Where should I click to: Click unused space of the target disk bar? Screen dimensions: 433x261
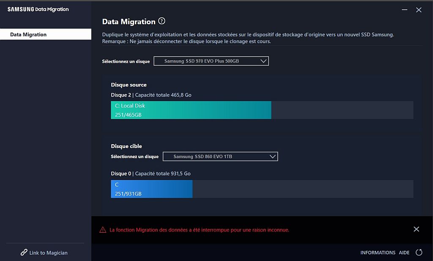point(303,189)
